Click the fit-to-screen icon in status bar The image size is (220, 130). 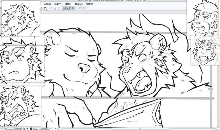tap(31, 129)
